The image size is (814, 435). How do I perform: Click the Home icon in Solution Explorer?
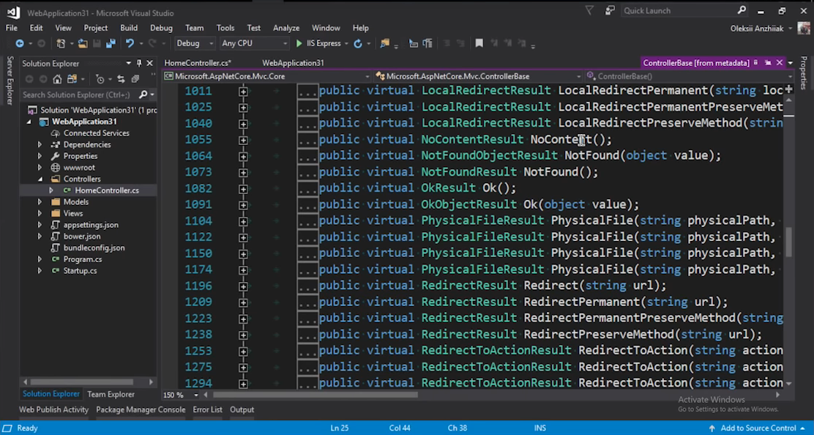(x=57, y=79)
